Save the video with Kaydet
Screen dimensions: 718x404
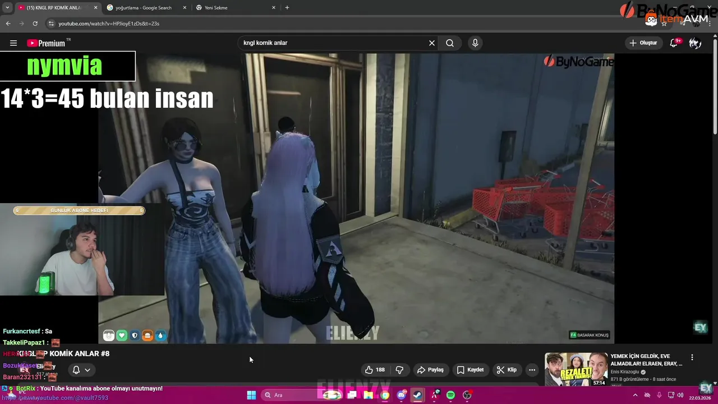(x=470, y=370)
